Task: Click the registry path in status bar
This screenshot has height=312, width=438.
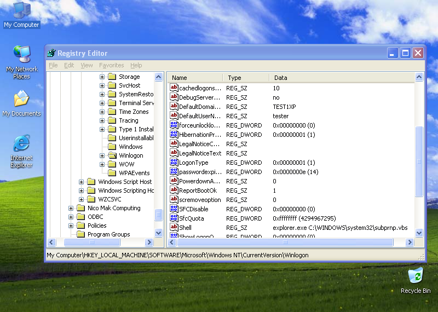Action: click(x=177, y=255)
